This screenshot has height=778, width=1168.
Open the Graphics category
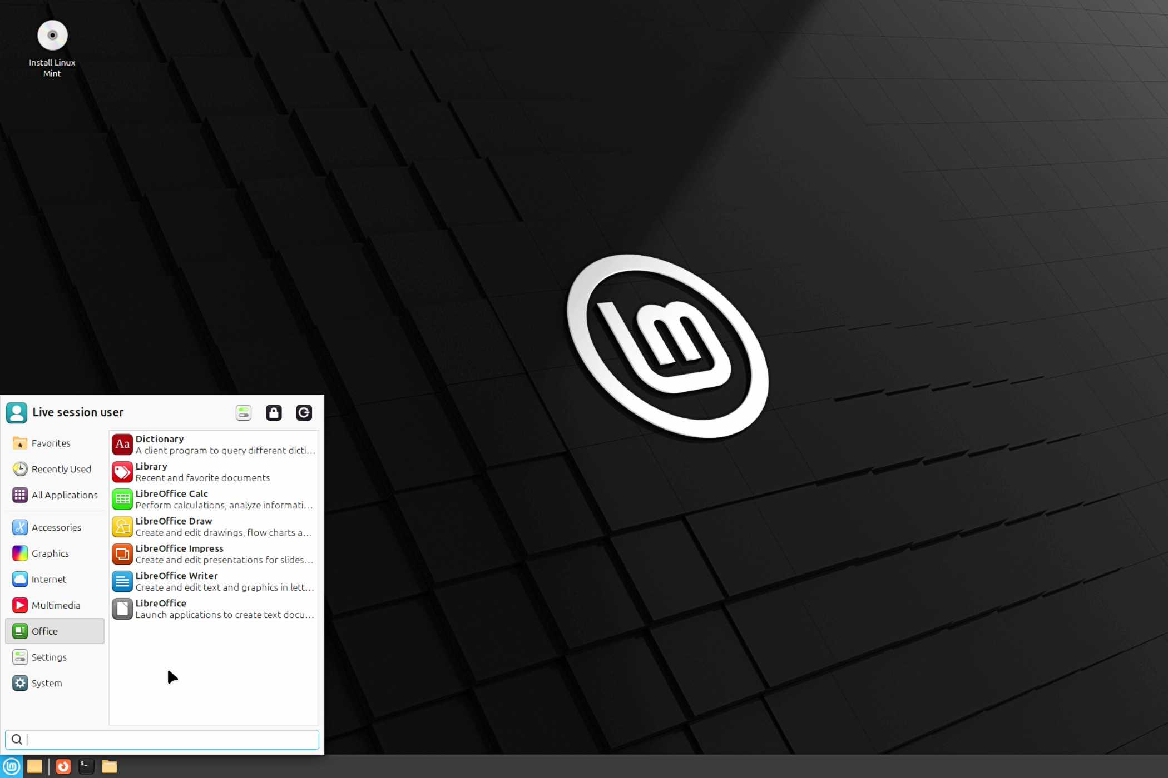[x=55, y=553]
